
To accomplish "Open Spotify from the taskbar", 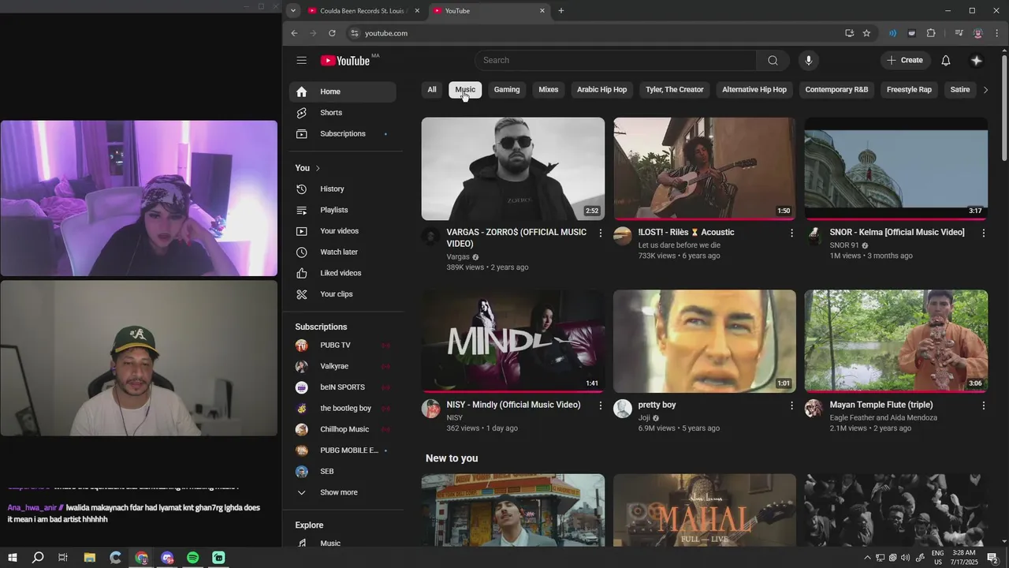I will click(x=193, y=558).
